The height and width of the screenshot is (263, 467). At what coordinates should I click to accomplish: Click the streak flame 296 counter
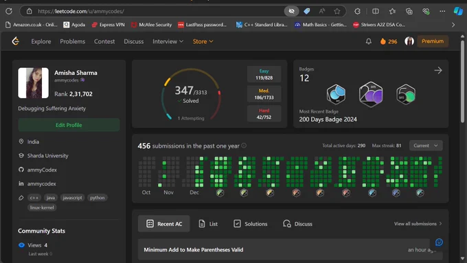click(x=389, y=41)
